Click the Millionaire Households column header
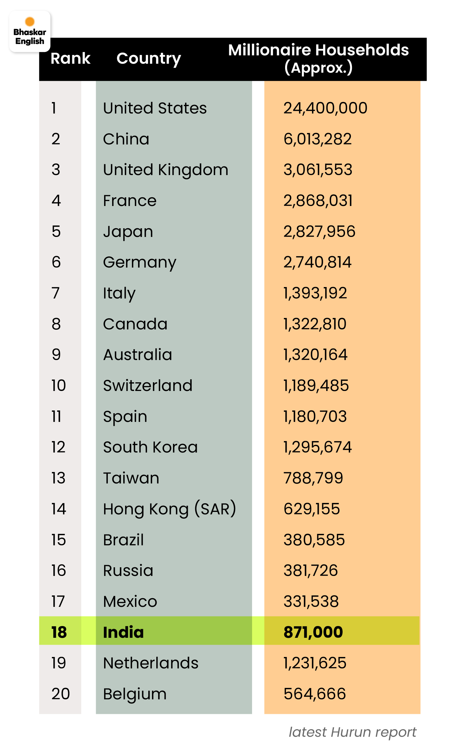This screenshot has width=451, height=751. pos(318,58)
